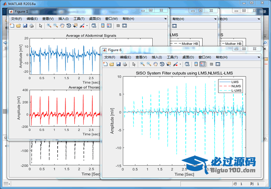The width and height of the screenshot is (271, 189).
Task: Open 窗口(W) menu in Figure 1
Action: coord(111,19)
